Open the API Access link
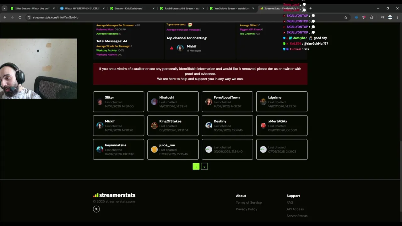This screenshot has height=226, width=402. tap(295, 209)
